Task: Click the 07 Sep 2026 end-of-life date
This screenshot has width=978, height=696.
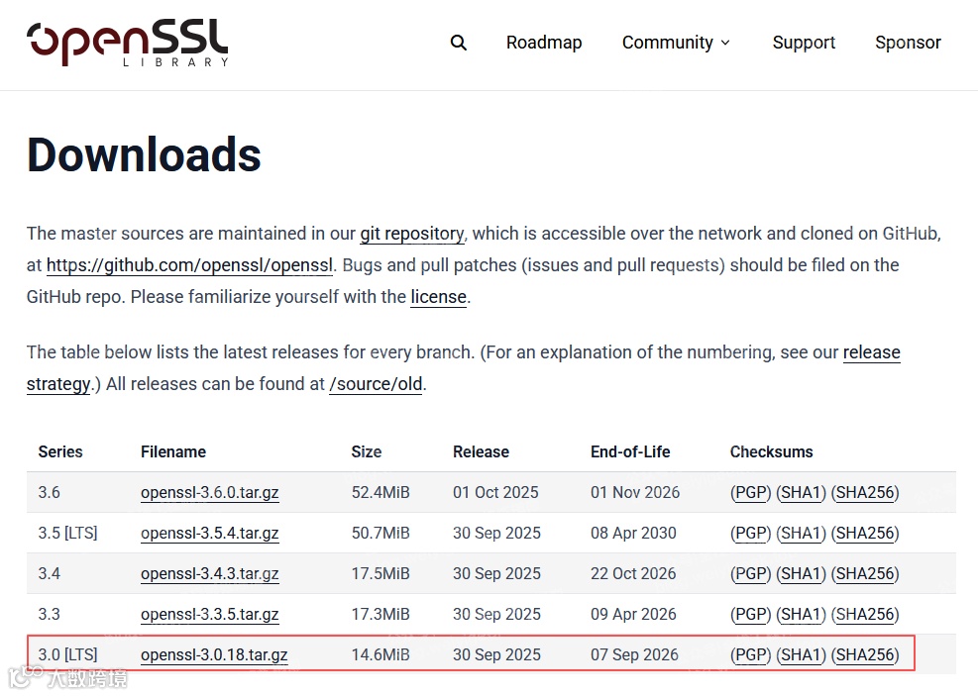Action: [x=634, y=654]
